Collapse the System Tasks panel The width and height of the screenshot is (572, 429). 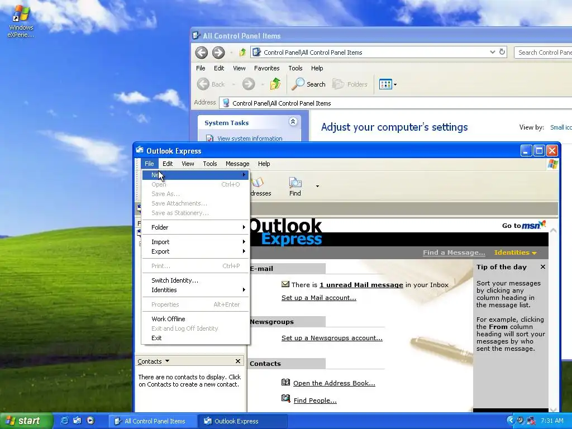point(293,122)
